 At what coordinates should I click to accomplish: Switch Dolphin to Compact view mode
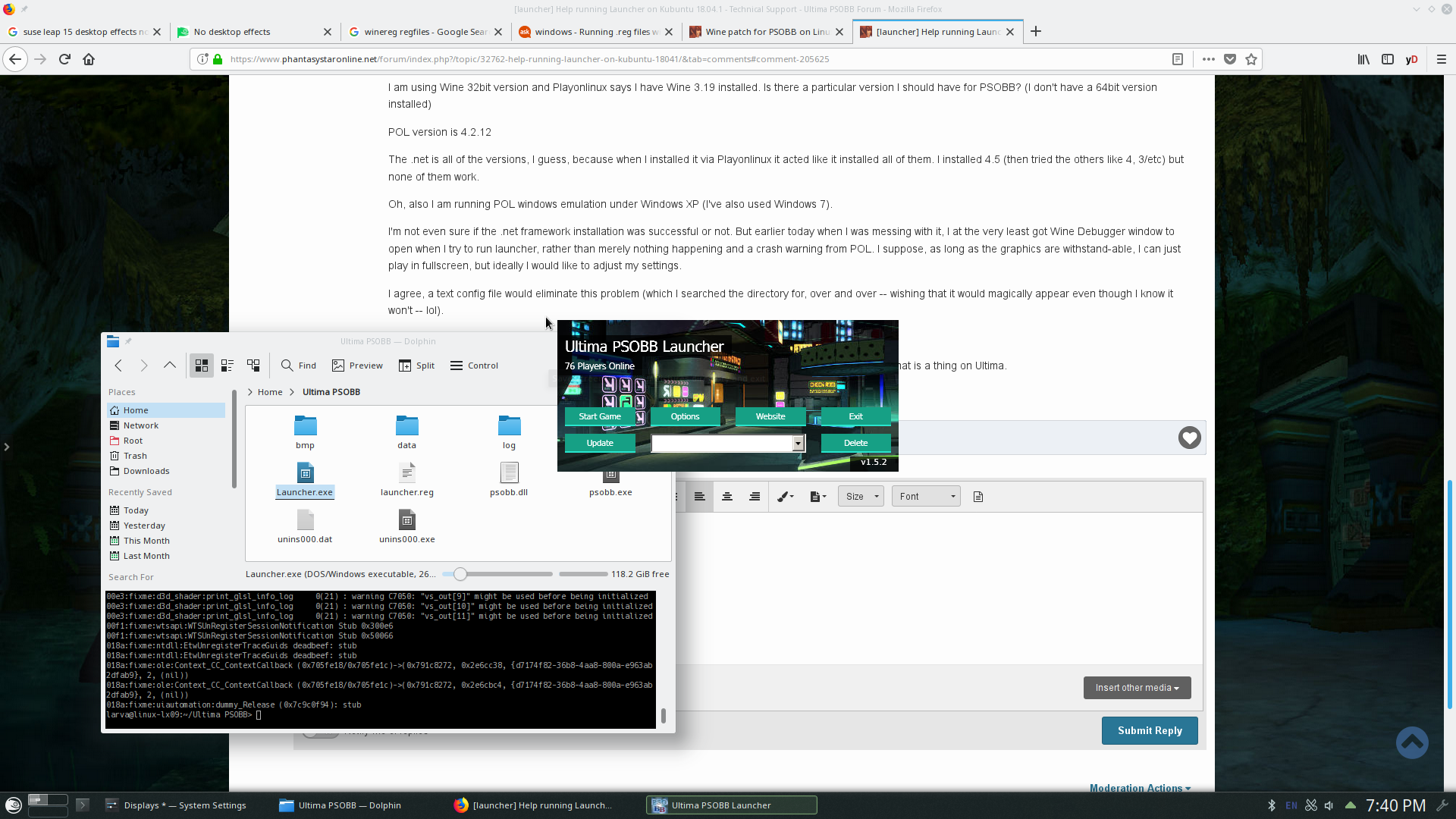[227, 366]
